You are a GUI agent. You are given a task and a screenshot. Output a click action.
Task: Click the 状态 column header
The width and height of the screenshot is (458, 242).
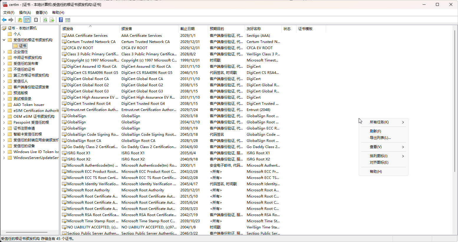(x=289, y=29)
